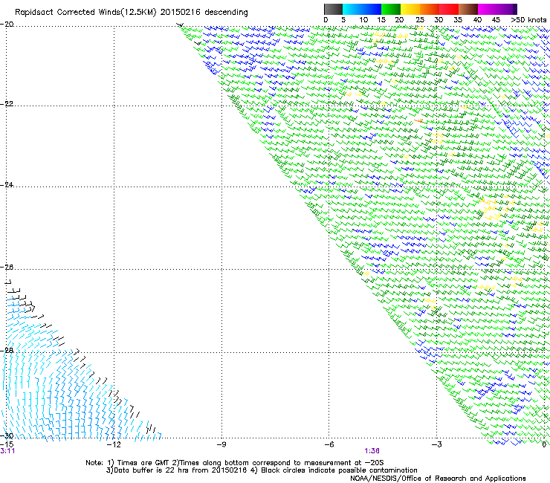Click the brown 35-40 knots legend segment

[468, 9]
